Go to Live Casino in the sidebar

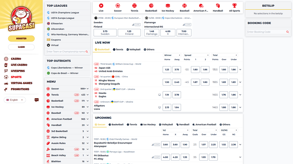19,65
